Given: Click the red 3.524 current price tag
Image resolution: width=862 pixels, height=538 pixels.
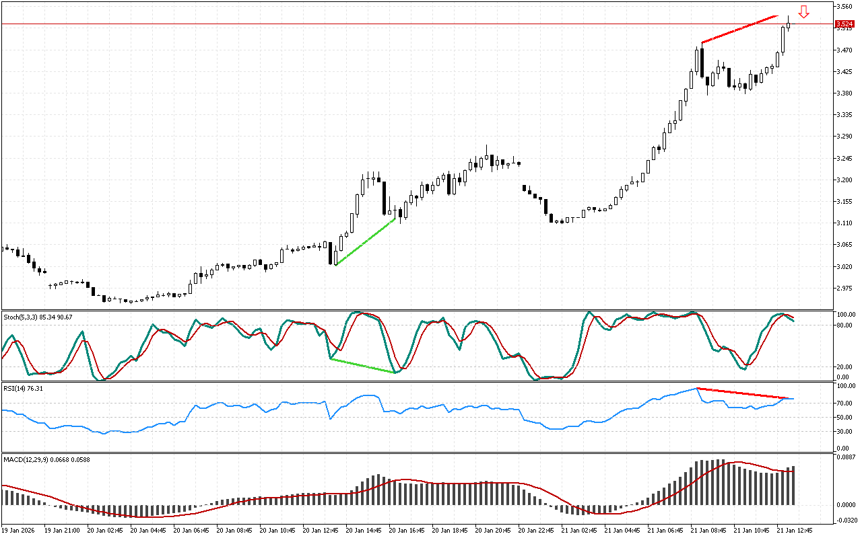Looking at the screenshot, I should click(x=844, y=24).
